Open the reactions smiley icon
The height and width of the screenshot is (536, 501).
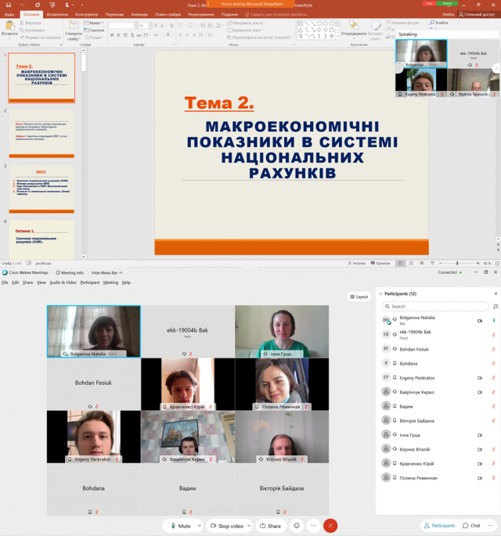(297, 526)
